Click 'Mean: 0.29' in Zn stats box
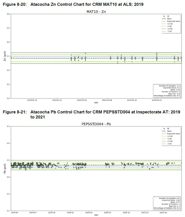Image resolution: width=185 pixels, height=217 pixels. pos(175,90)
